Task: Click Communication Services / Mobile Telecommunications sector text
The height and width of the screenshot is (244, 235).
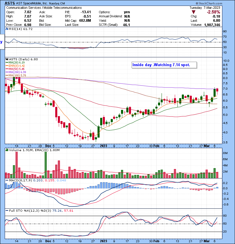Action: [44, 8]
